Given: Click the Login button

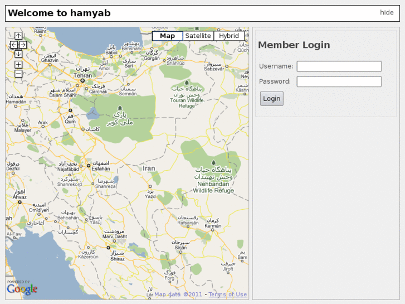Looking at the screenshot, I should [x=272, y=99].
